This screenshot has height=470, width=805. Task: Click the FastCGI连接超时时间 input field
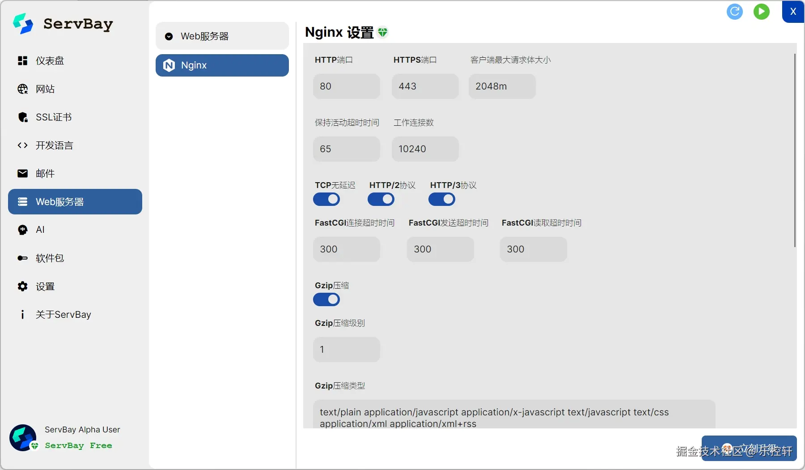[x=347, y=249]
